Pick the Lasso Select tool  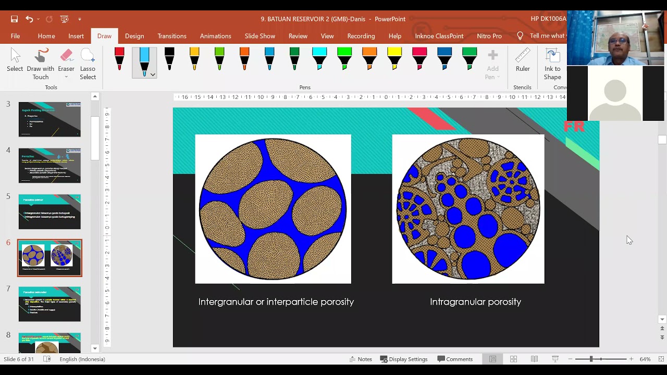click(88, 64)
